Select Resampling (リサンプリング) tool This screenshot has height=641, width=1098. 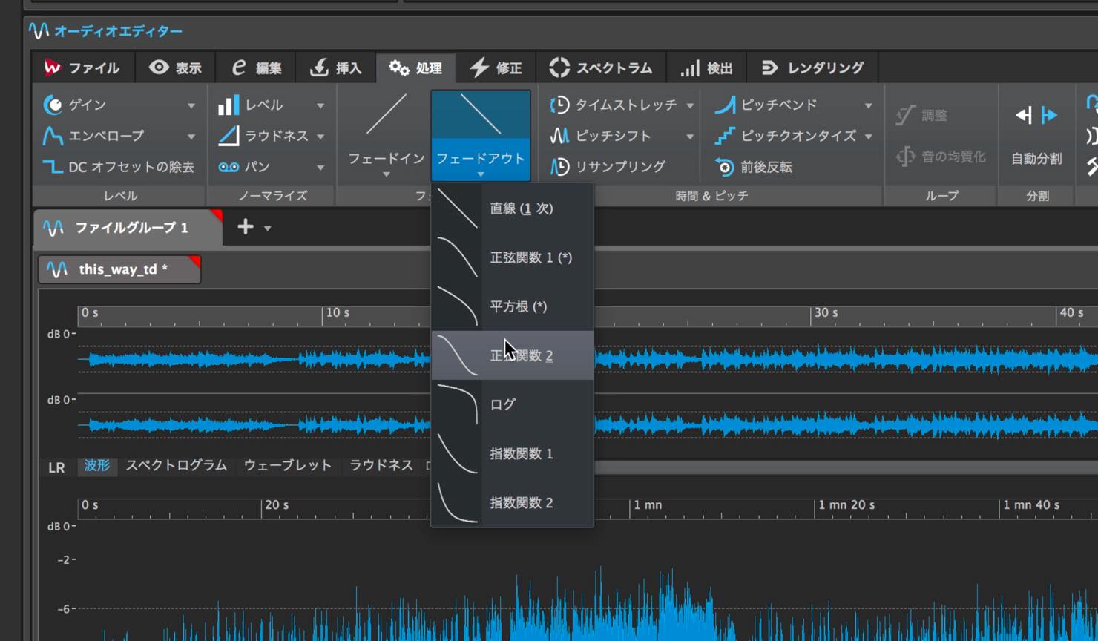(x=608, y=167)
